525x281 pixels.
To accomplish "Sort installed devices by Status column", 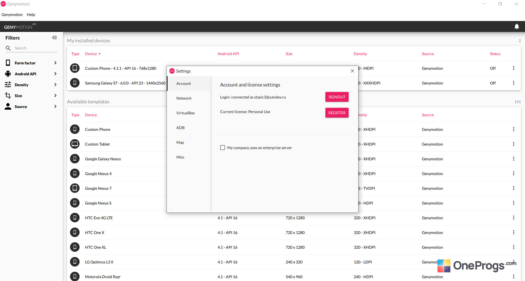I will [x=495, y=54].
